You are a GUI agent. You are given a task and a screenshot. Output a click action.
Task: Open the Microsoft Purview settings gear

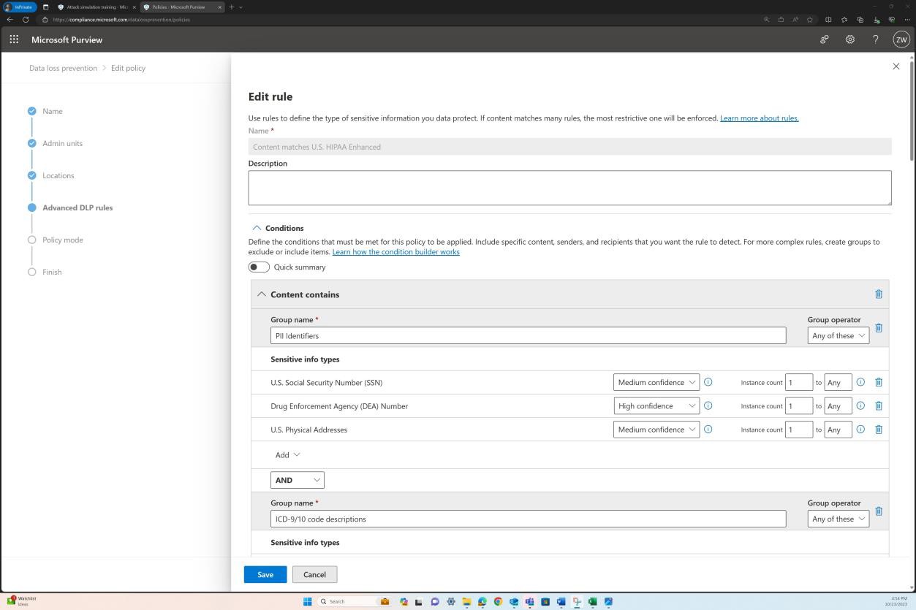coord(849,39)
